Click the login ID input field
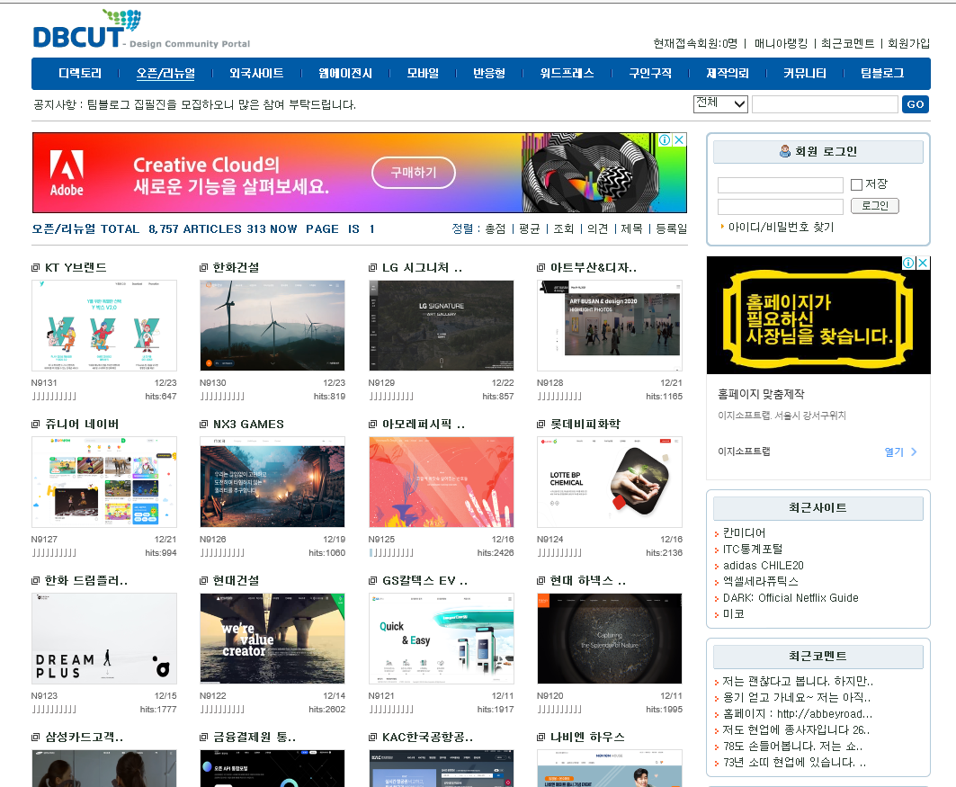Image resolution: width=956 pixels, height=787 pixels. (781, 184)
